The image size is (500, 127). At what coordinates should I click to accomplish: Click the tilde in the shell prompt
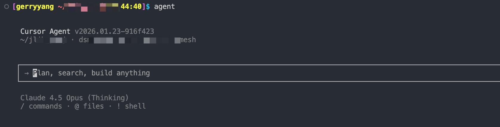[x=60, y=7]
